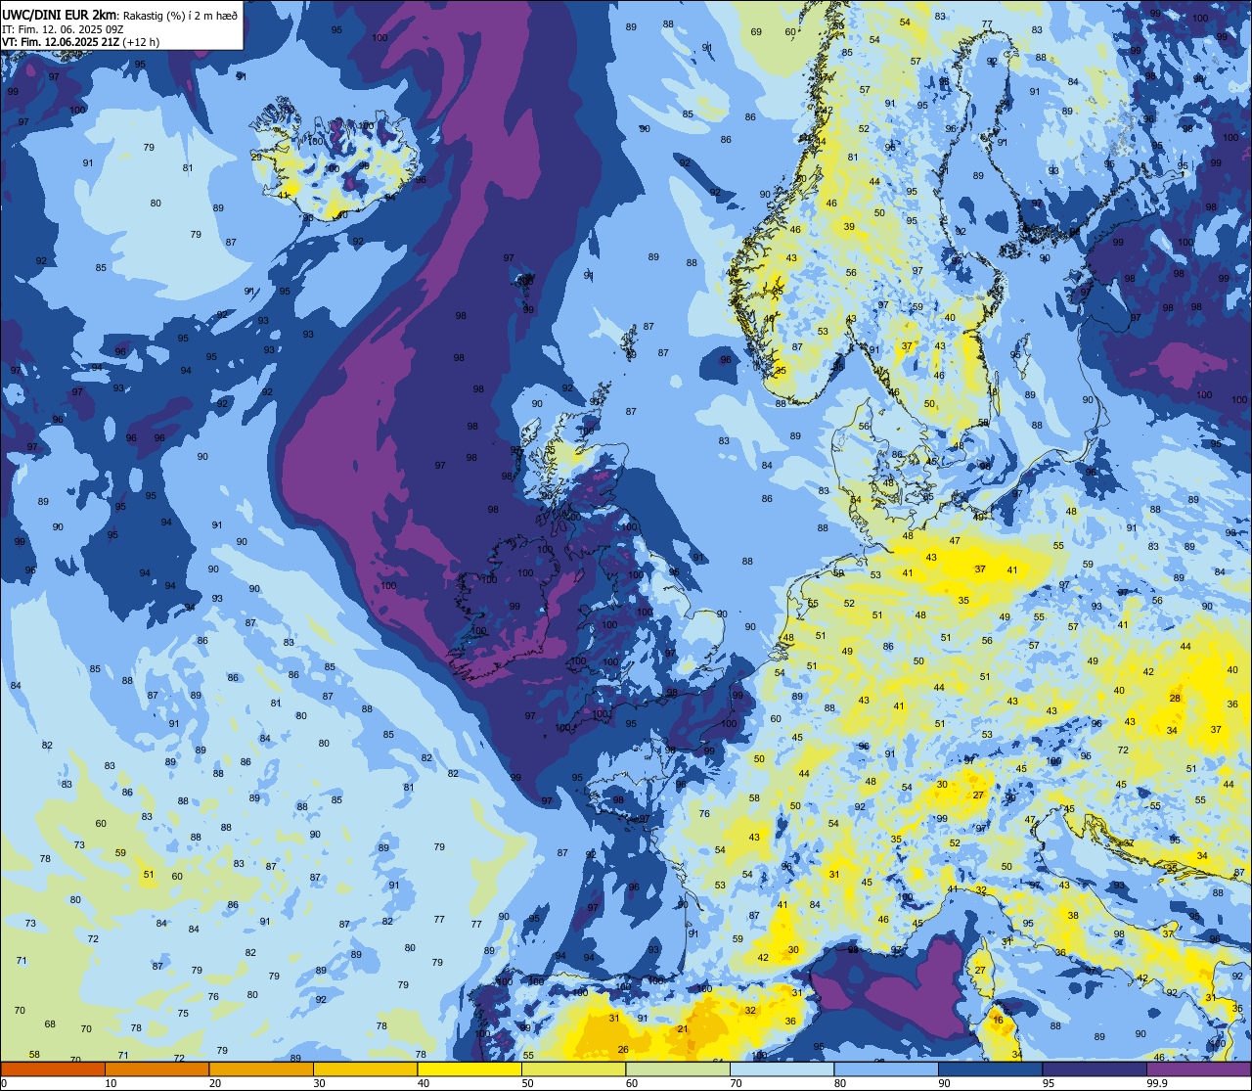This screenshot has width=1252, height=1091.
Task: Choose the 80–90 medium blue legend swatch
Action: coord(886,1069)
